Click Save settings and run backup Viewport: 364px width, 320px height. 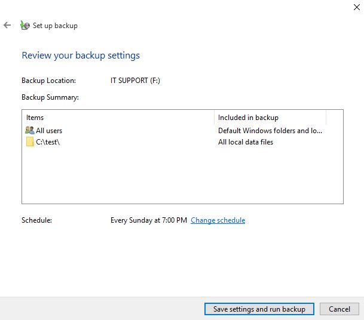[259, 309]
